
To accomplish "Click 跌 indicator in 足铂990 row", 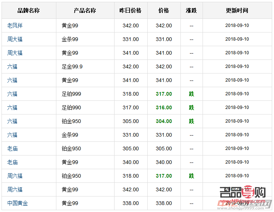I will 192,107.
